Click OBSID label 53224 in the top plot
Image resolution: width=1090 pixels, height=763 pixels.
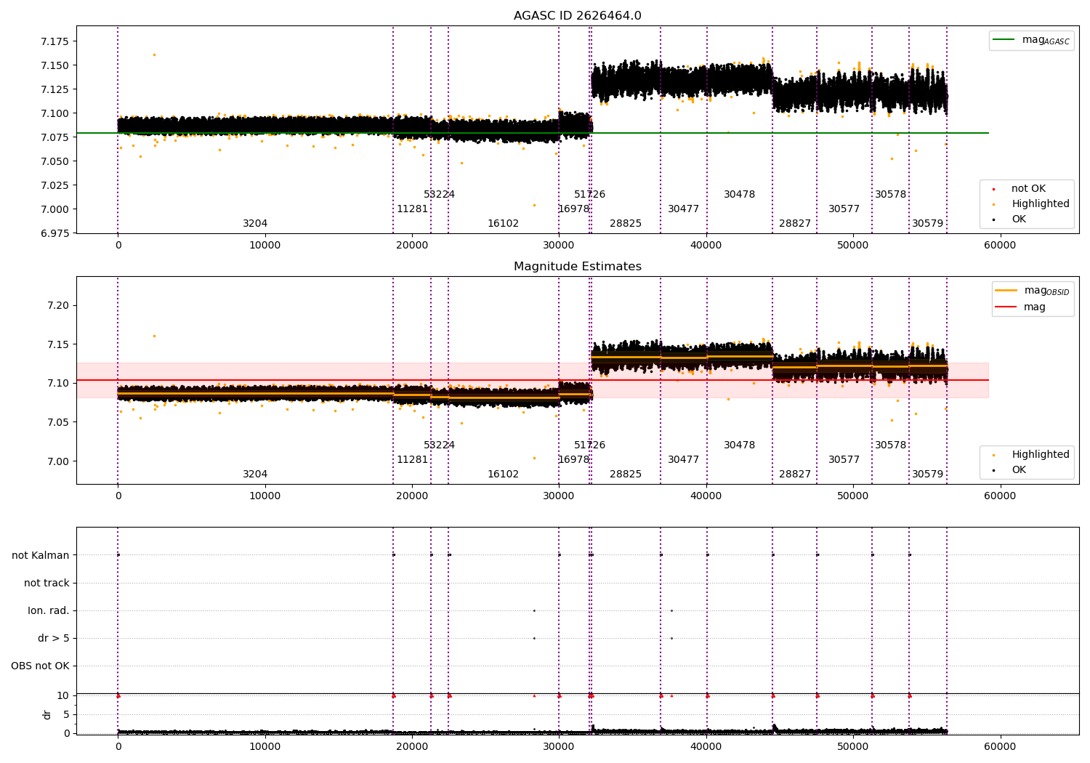[439, 195]
